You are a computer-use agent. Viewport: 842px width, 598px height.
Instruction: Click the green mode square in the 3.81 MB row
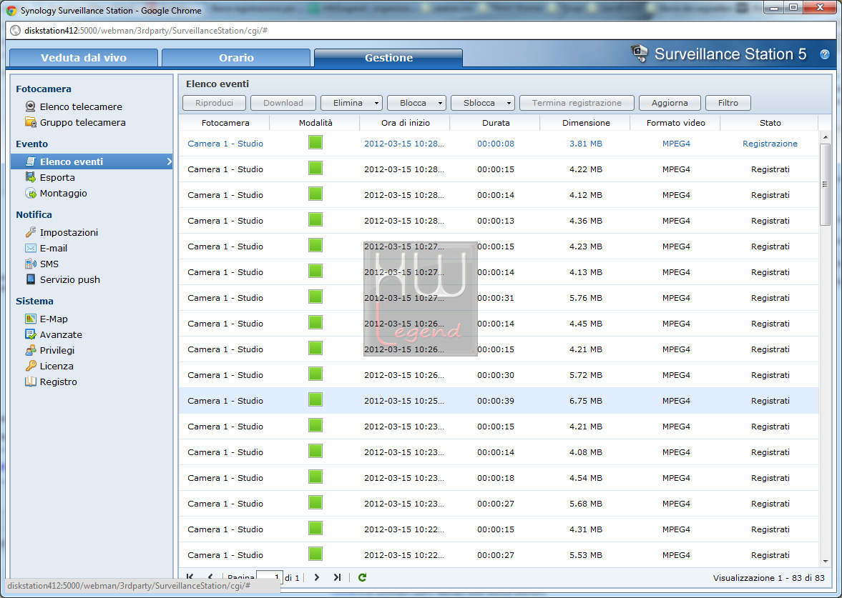pyautogui.click(x=315, y=142)
